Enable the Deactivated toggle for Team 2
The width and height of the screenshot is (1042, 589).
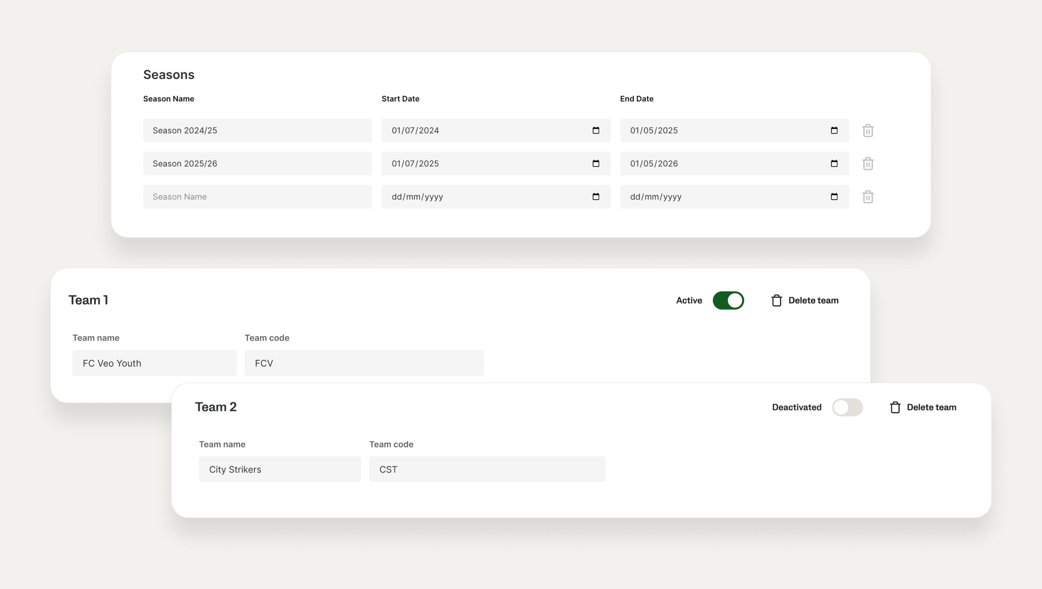[x=847, y=407]
